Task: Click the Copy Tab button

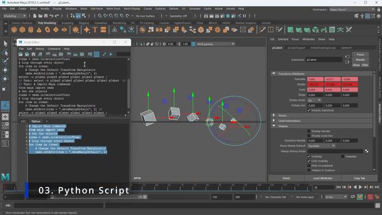Action: [x=359, y=178]
